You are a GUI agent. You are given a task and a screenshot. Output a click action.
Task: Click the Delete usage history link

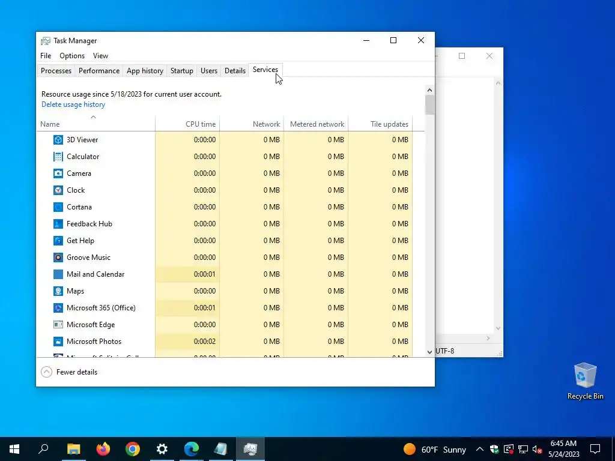tap(73, 104)
